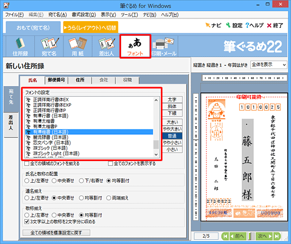Click font list scroll-up arrow

[156, 100]
